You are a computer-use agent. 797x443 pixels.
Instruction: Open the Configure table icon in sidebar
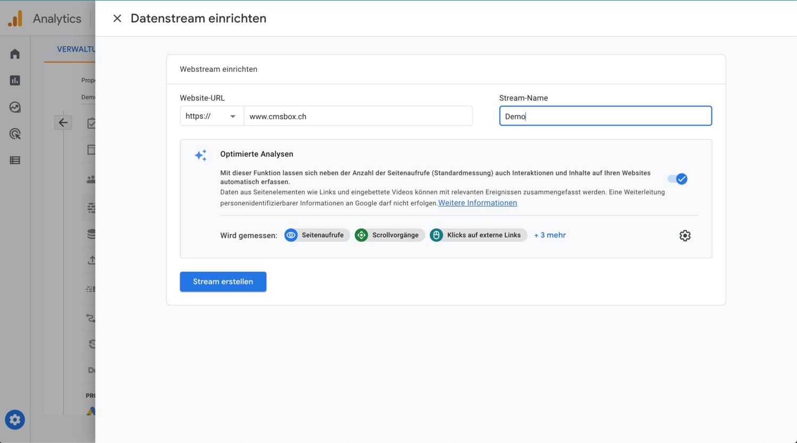[15, 160]
